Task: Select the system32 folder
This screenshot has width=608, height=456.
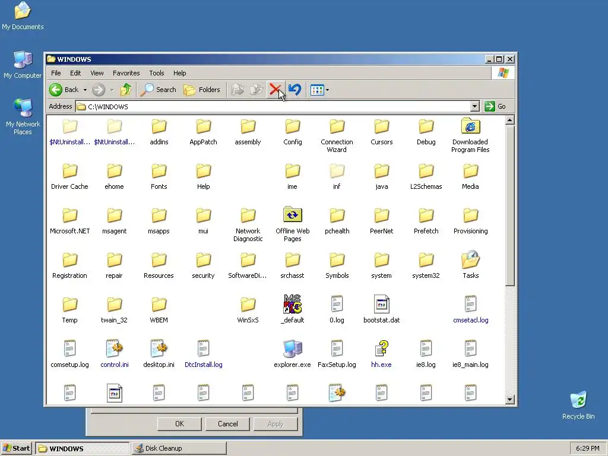Action: (x=426, y=264)
